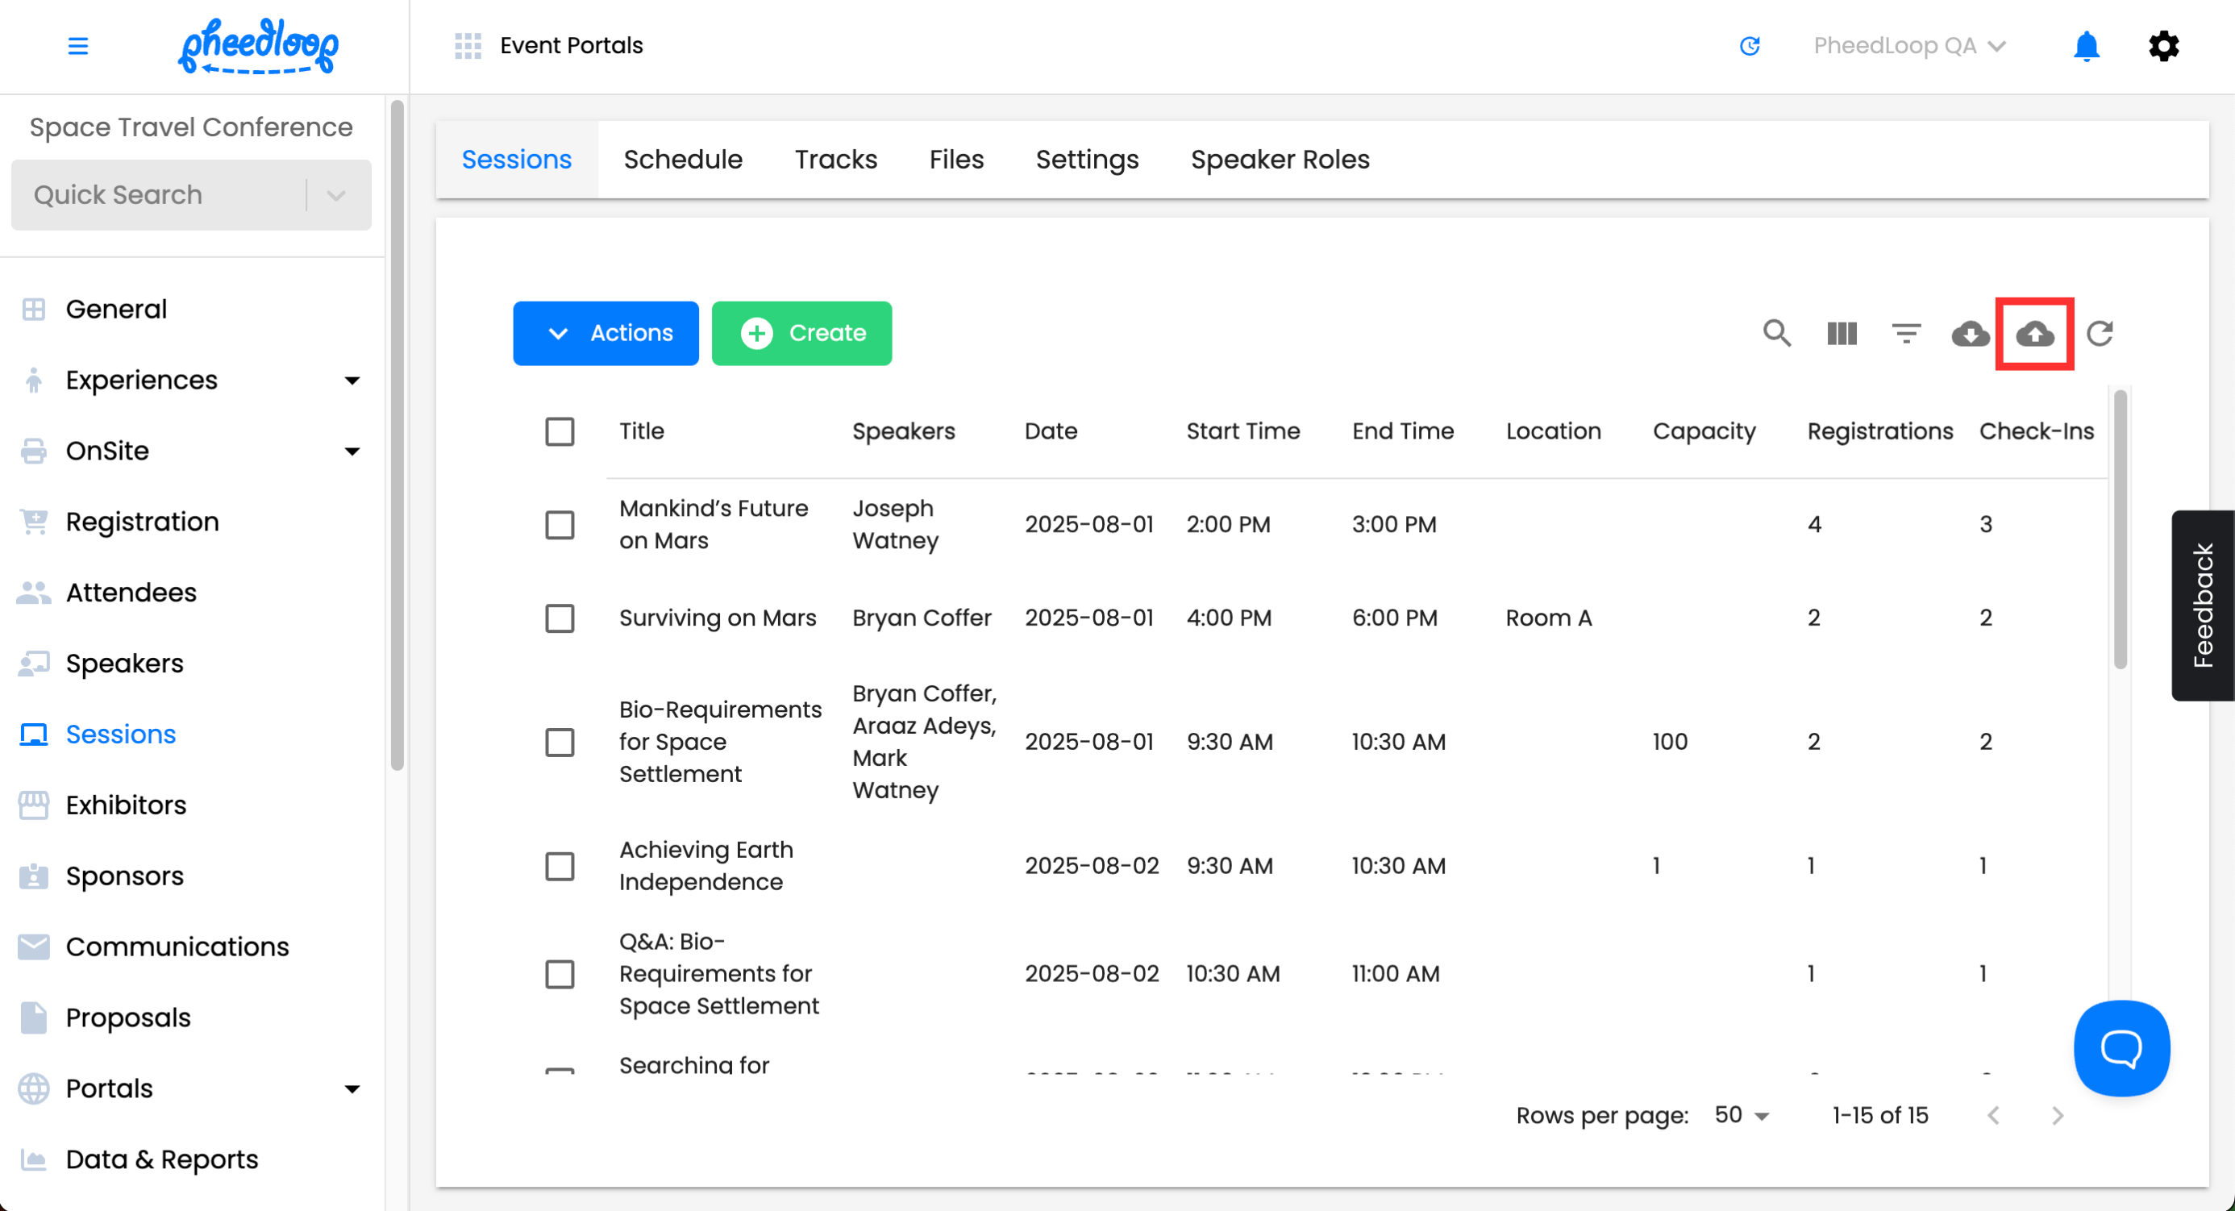Open the table search magnifier
Screen dimensions: 2235x1211
(1776, 333)
